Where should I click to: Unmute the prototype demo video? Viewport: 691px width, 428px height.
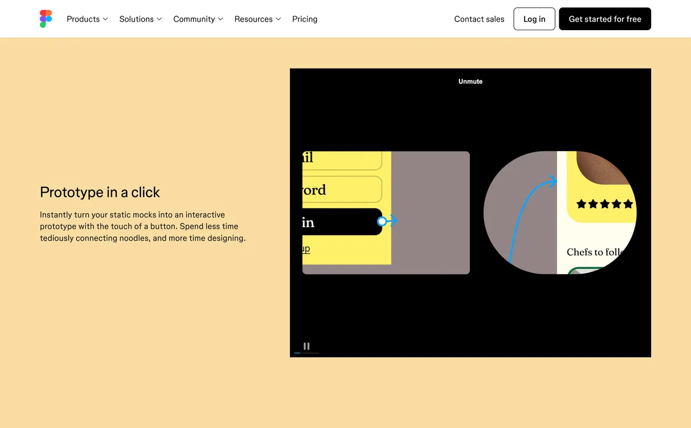pos(470,81)
